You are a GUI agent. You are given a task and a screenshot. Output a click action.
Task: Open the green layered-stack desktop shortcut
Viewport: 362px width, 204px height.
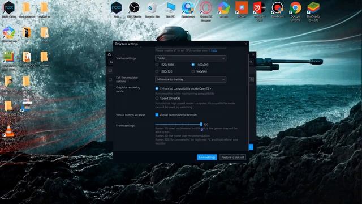(x=9, y=60)
